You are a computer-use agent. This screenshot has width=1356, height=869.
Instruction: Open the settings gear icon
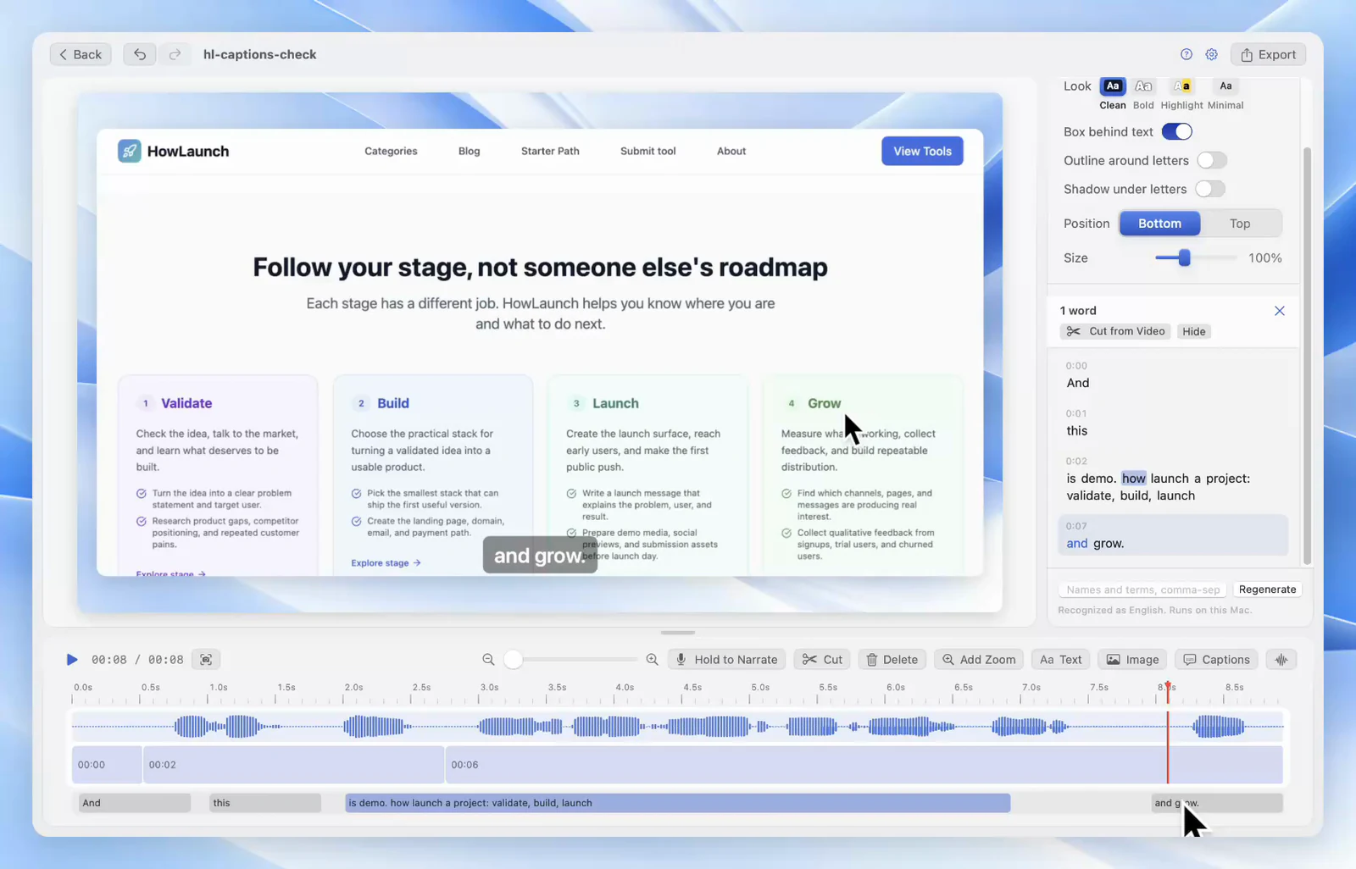[1212, 54]
